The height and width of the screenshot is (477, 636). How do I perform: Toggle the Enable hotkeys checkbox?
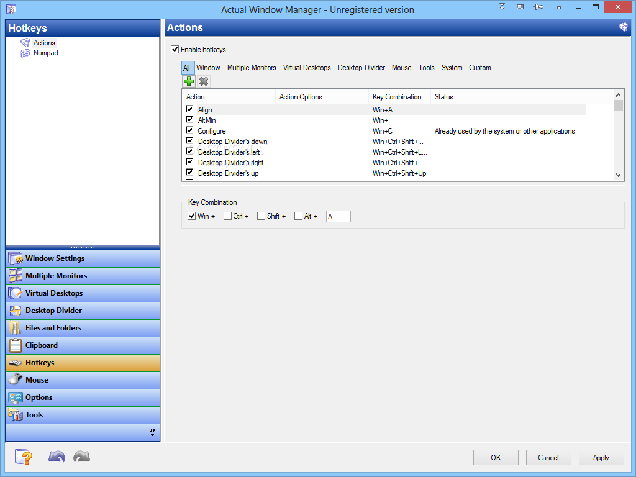click(175, 50)
